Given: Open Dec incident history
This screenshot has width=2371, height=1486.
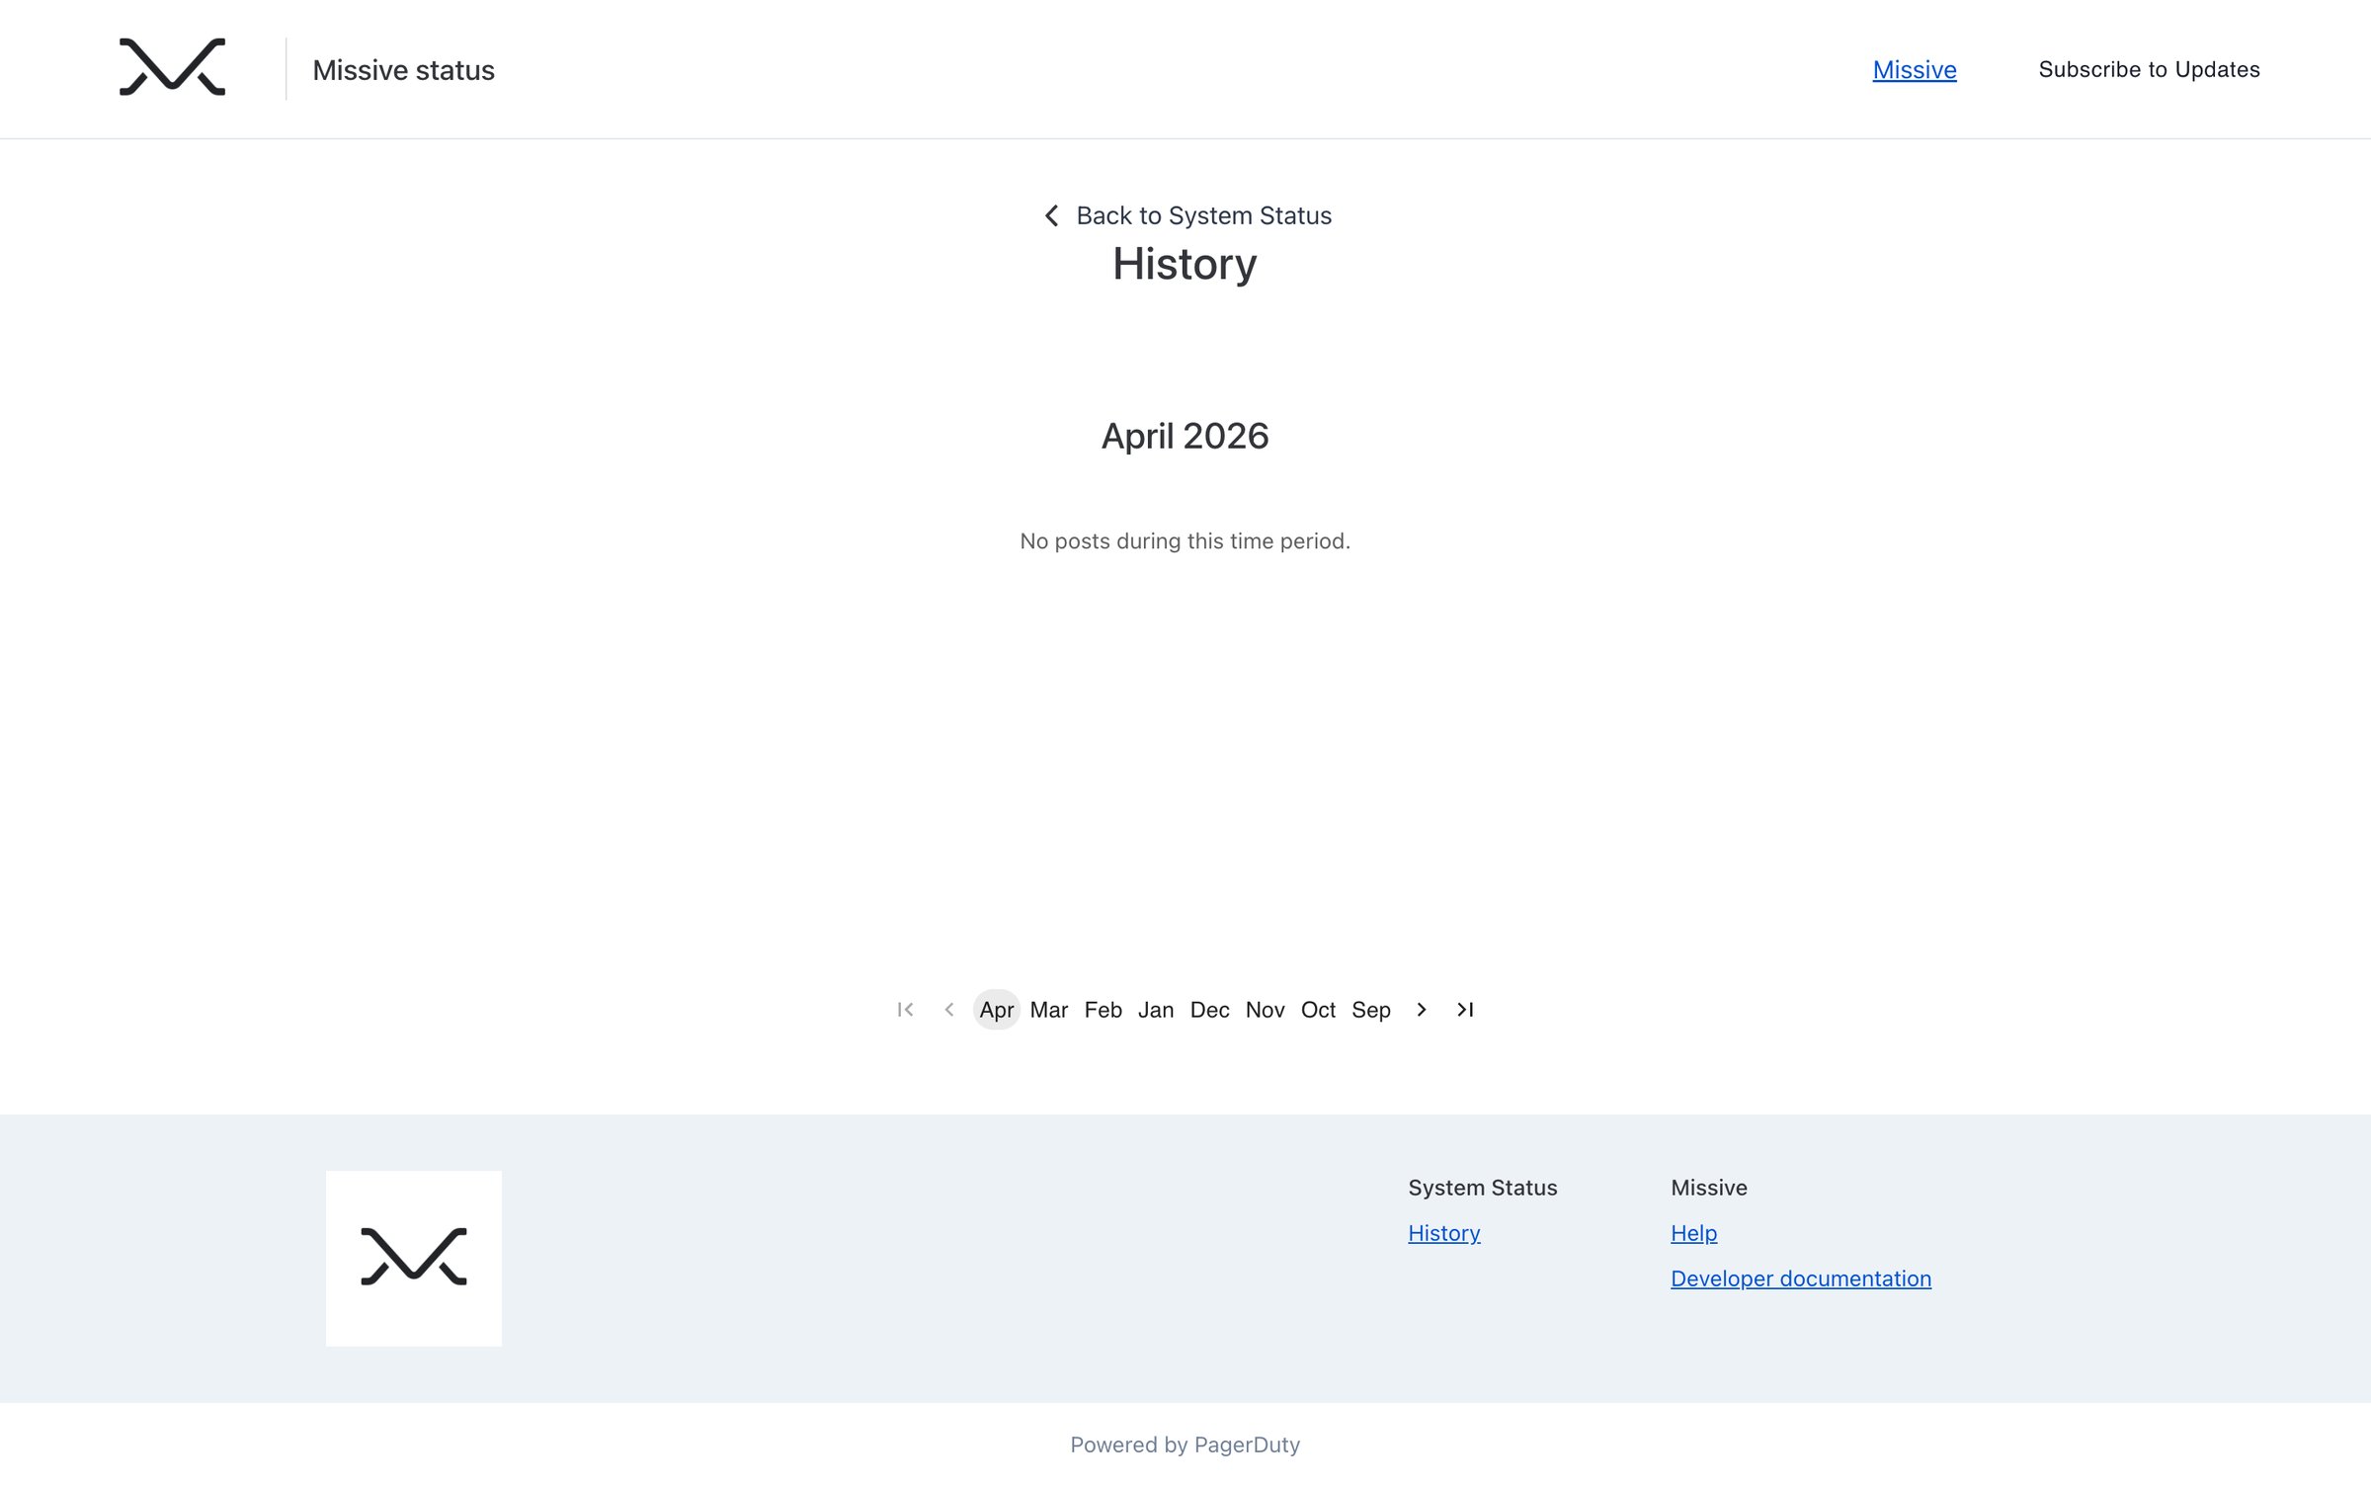Looking at the screenshot, I should (1210, 1010).
